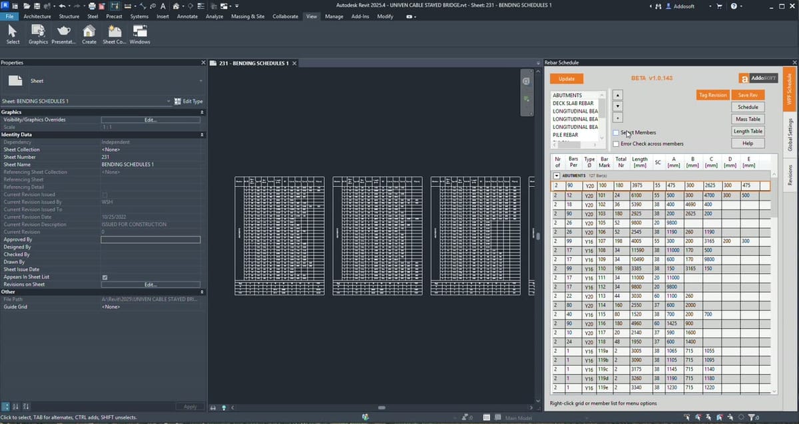Click the Tag Revision button

(712, 95)
